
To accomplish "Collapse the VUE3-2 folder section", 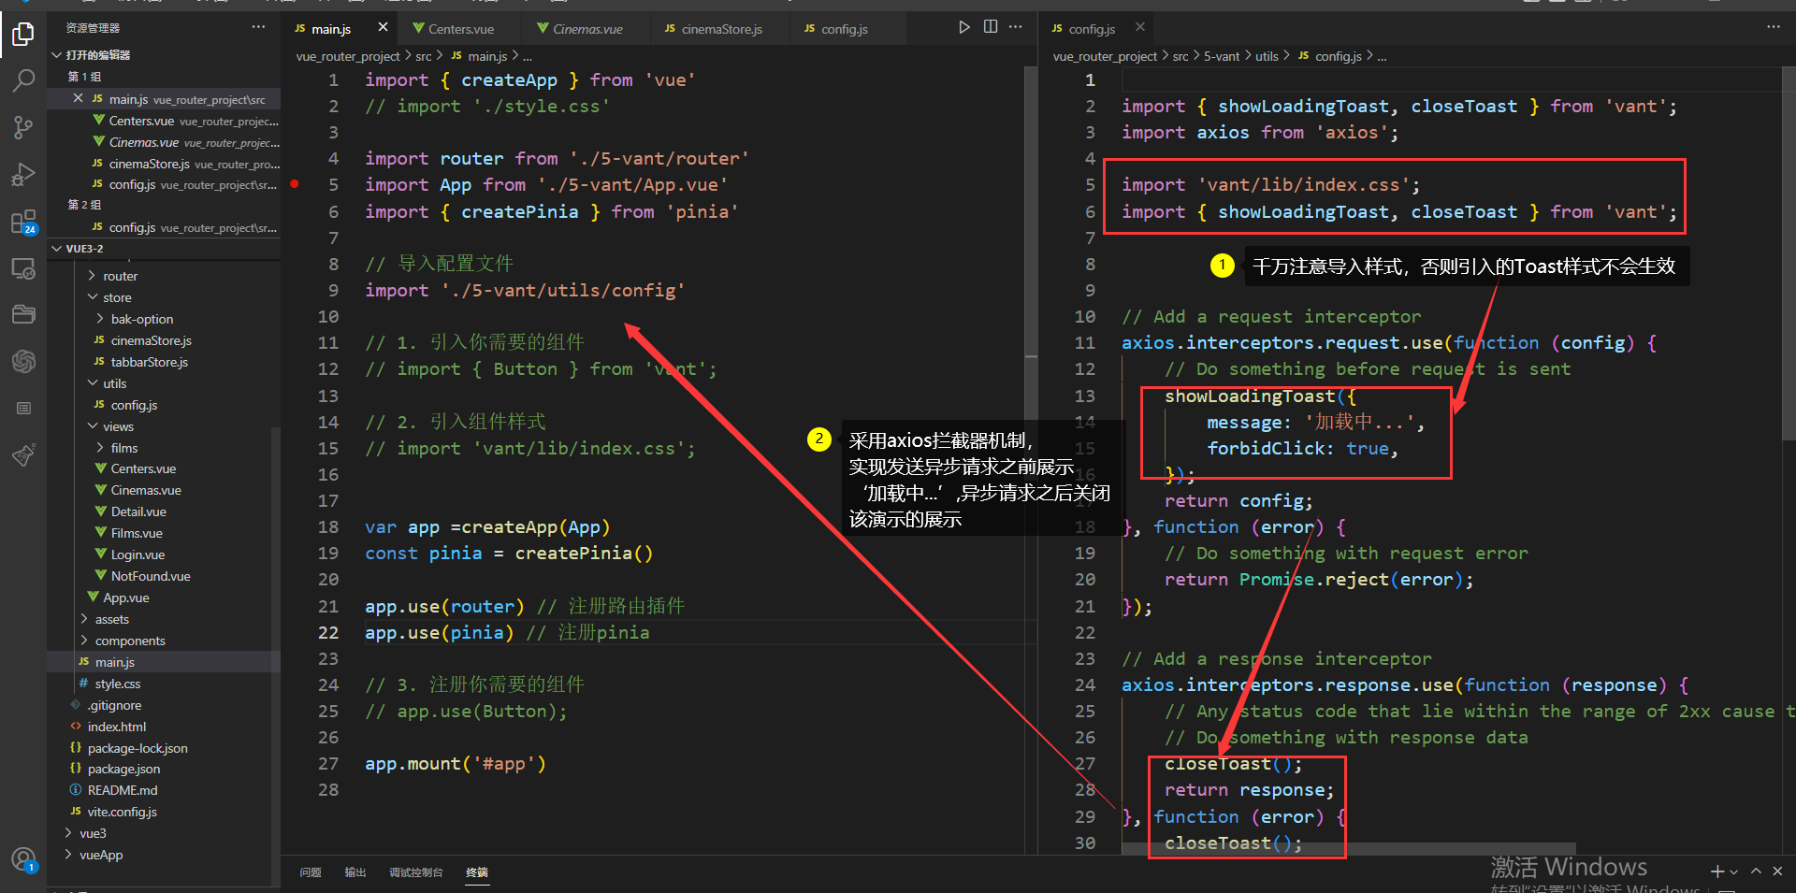I will pos(57,249).
